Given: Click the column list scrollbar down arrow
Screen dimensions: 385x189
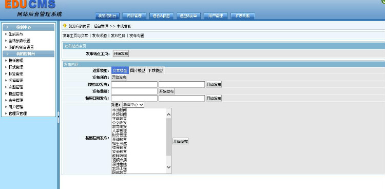Looking at the screenshot, I should pos(168,167).
